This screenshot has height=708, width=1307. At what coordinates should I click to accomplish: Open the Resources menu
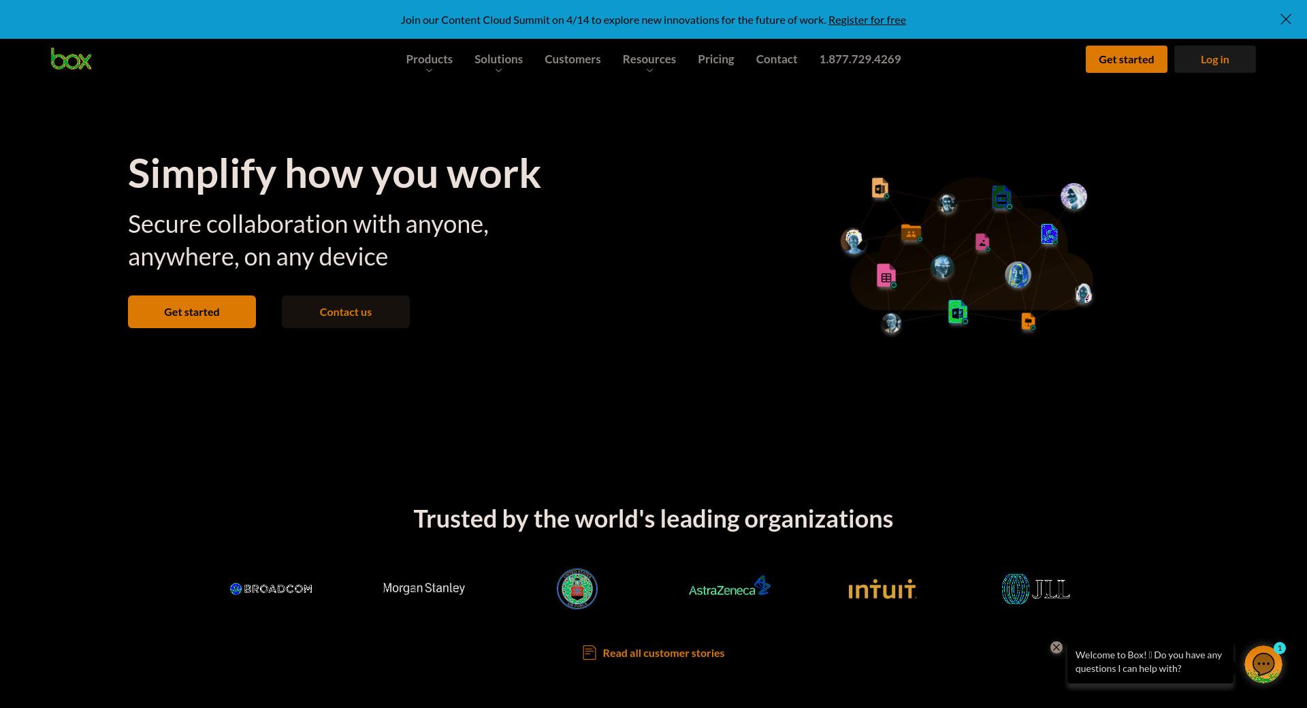[649, 59]
